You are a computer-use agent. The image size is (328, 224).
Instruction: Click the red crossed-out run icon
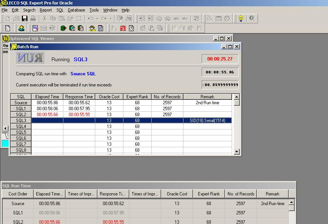point(123,28)
